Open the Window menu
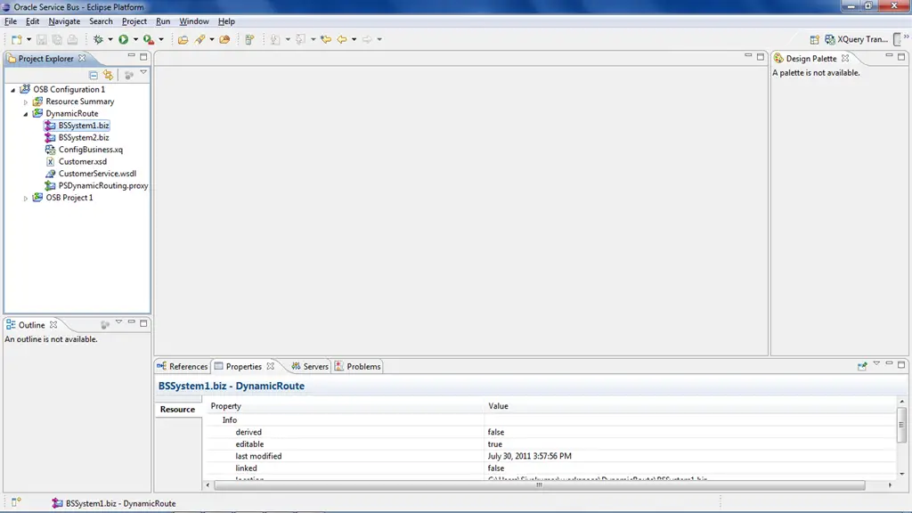This screenshot has width=912, height=513. 193,21
